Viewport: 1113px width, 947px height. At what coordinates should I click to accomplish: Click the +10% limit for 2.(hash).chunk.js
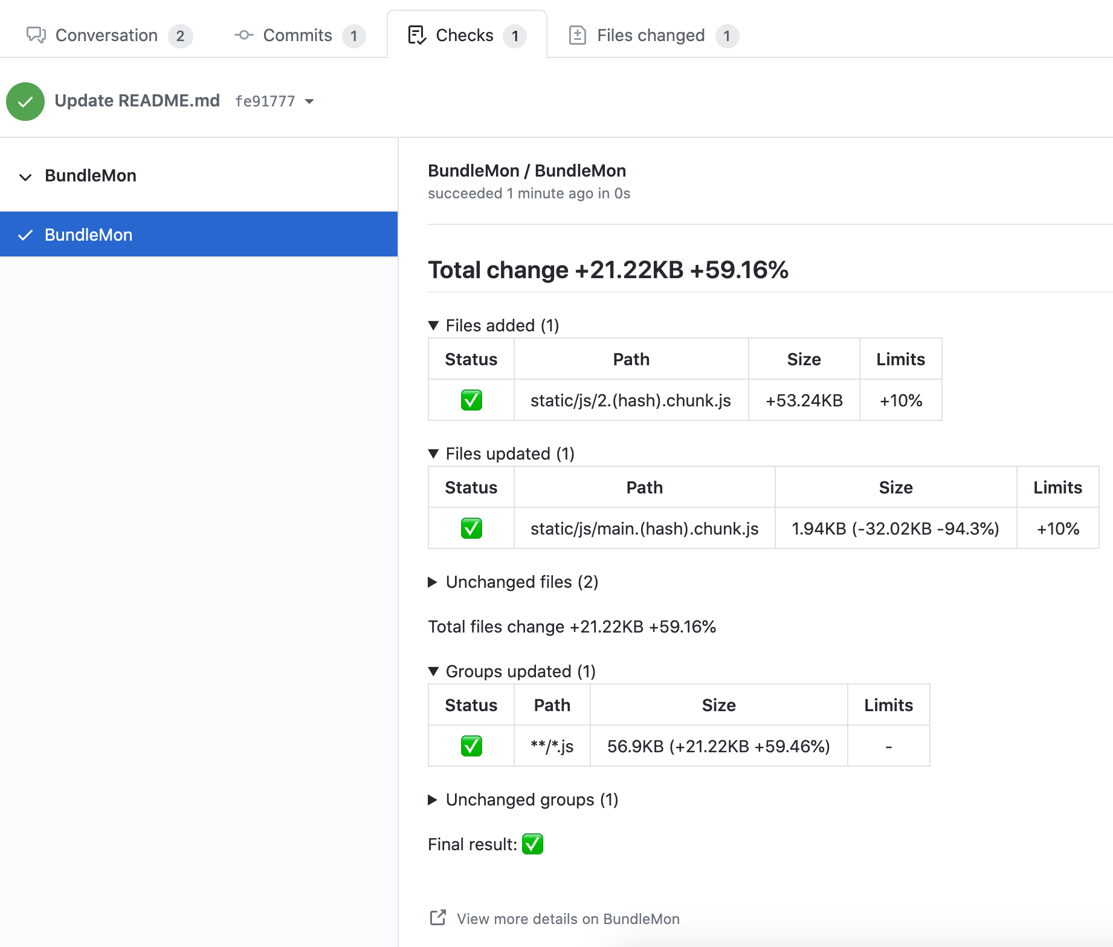(900, 400)
